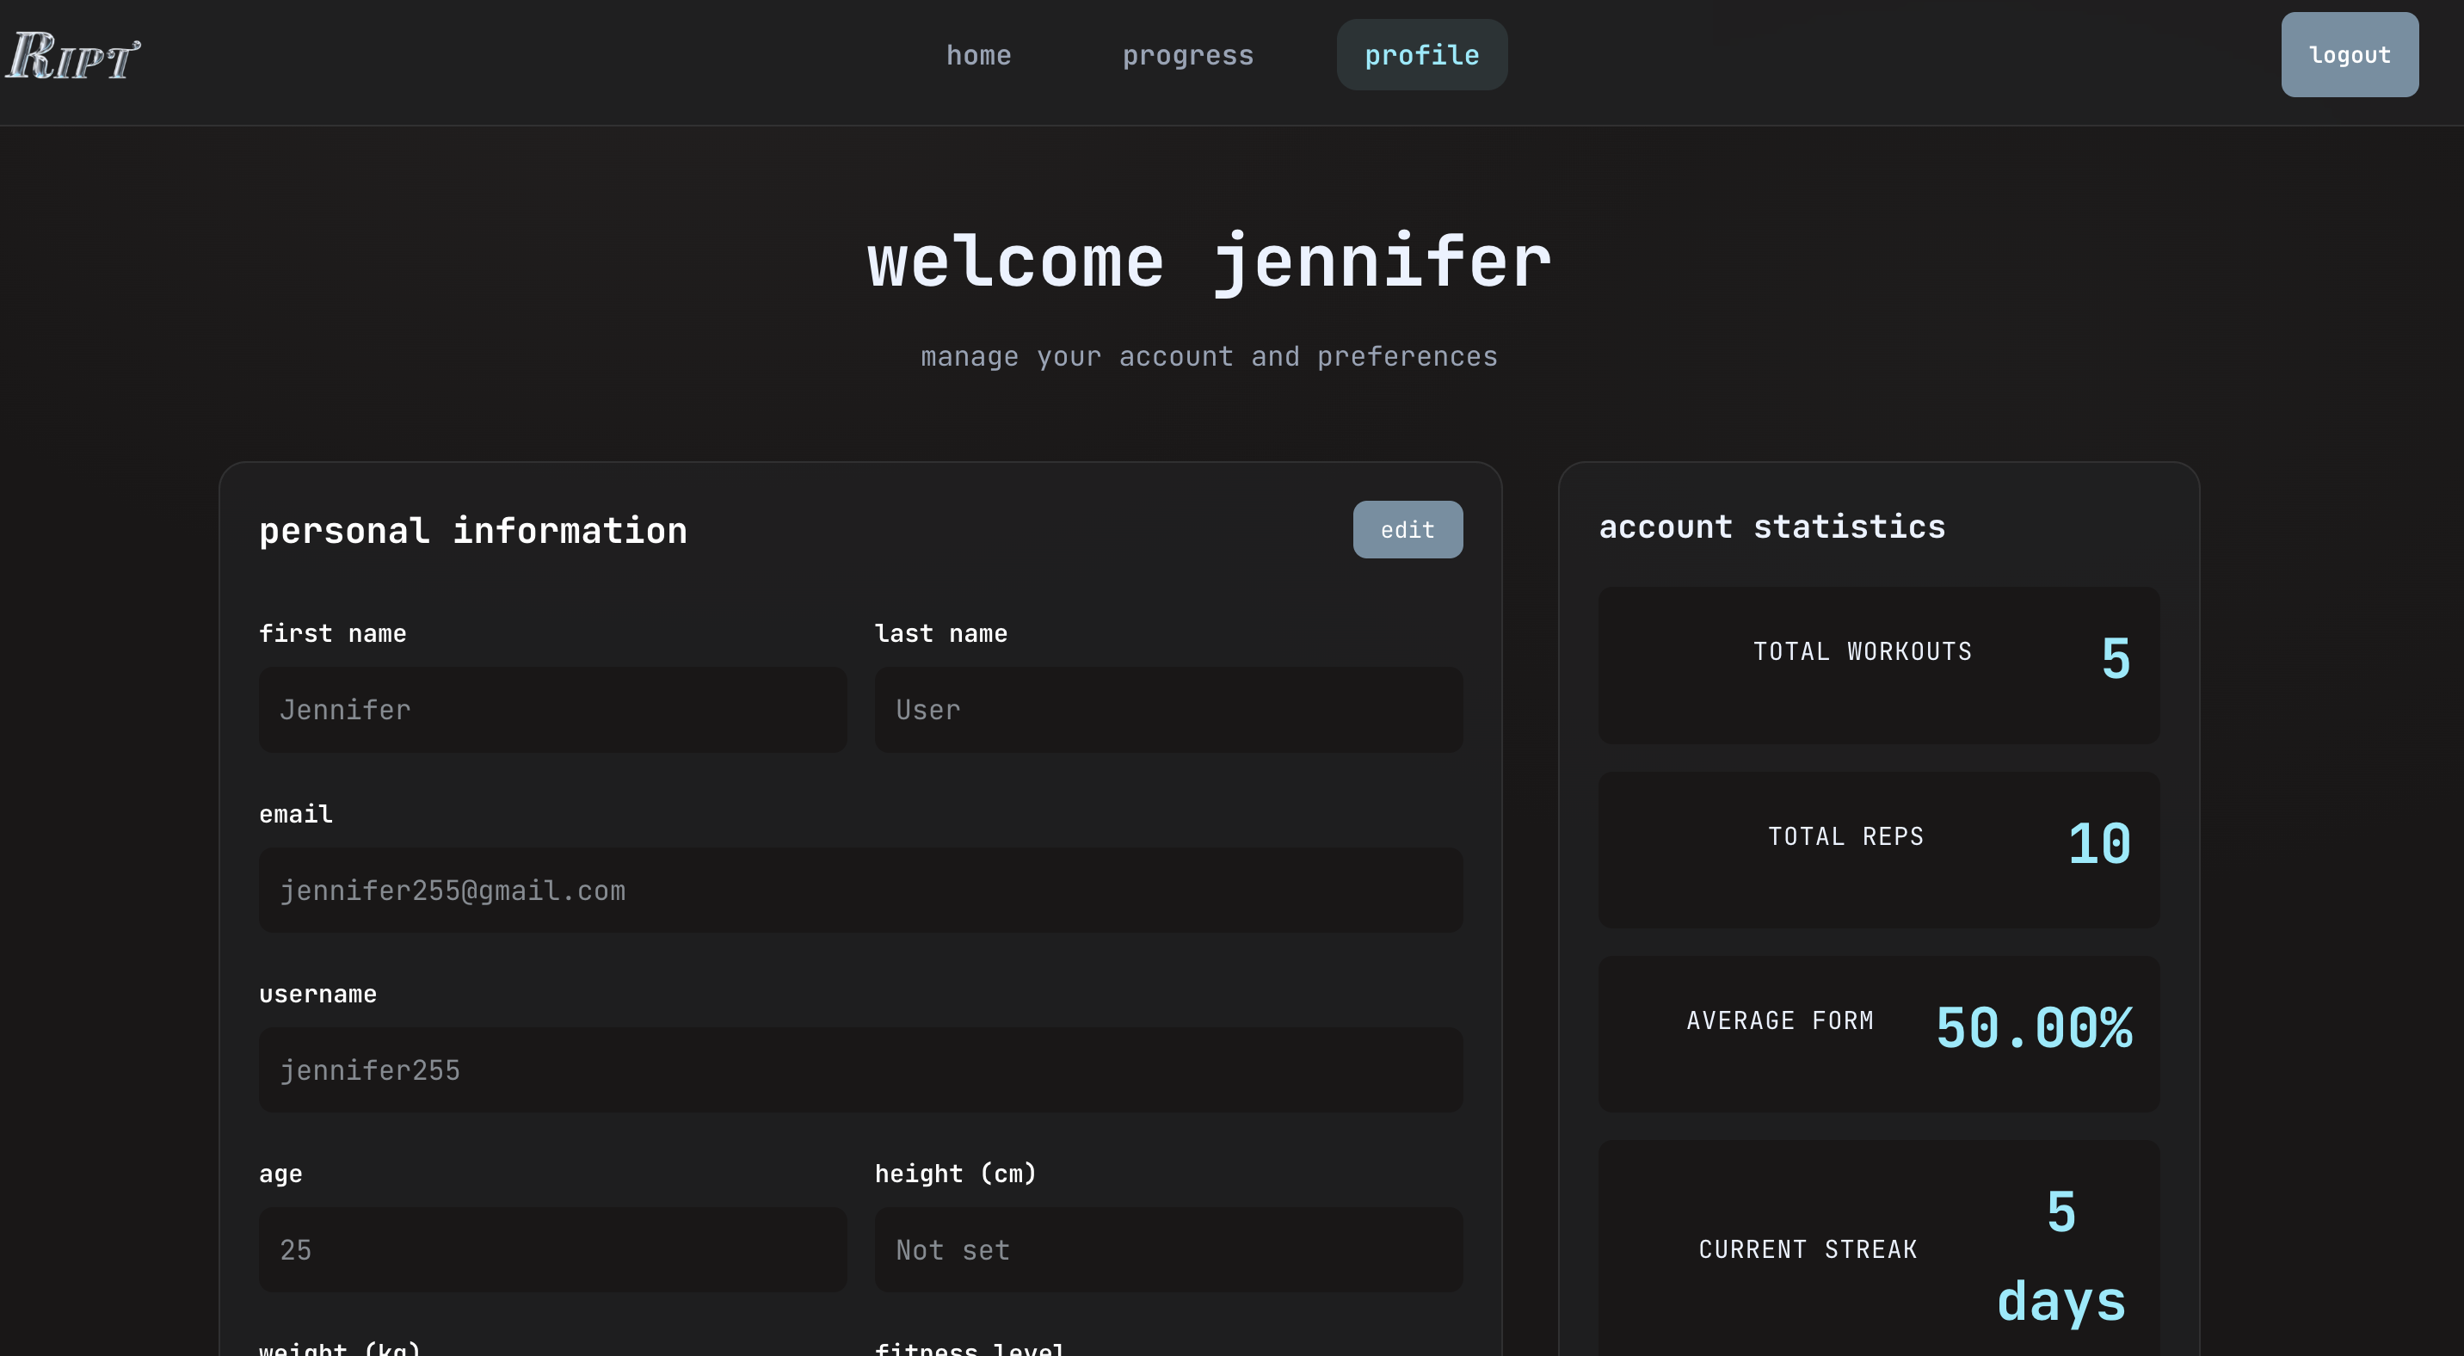The width and height of the screenshot is (2464, 1356).
Task: Click the height (cm) field
Action: tap(1167, 1250)
